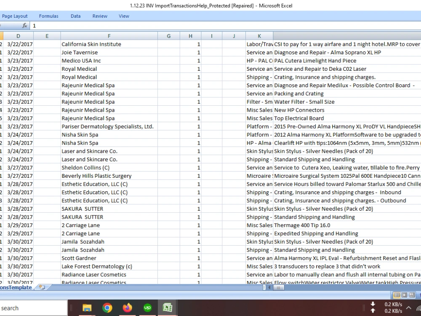Open Google Chrome from taskbar
This screenshot has height=316, width=421.
coord(107,308)
